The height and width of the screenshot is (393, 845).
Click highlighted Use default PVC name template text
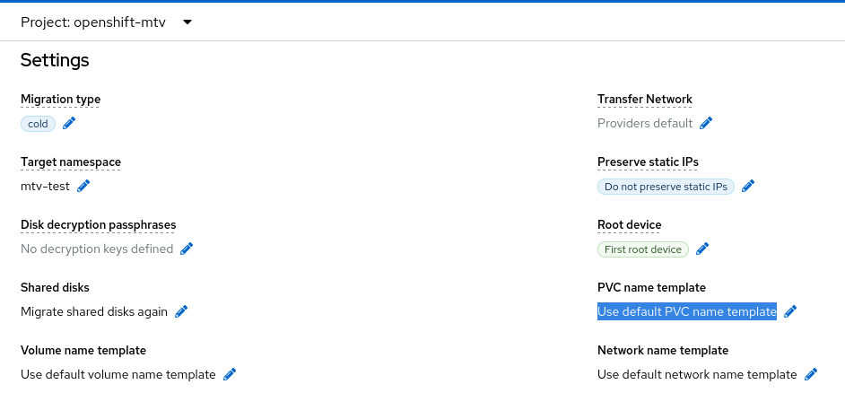pyautogui.click(x=686, y=311)
